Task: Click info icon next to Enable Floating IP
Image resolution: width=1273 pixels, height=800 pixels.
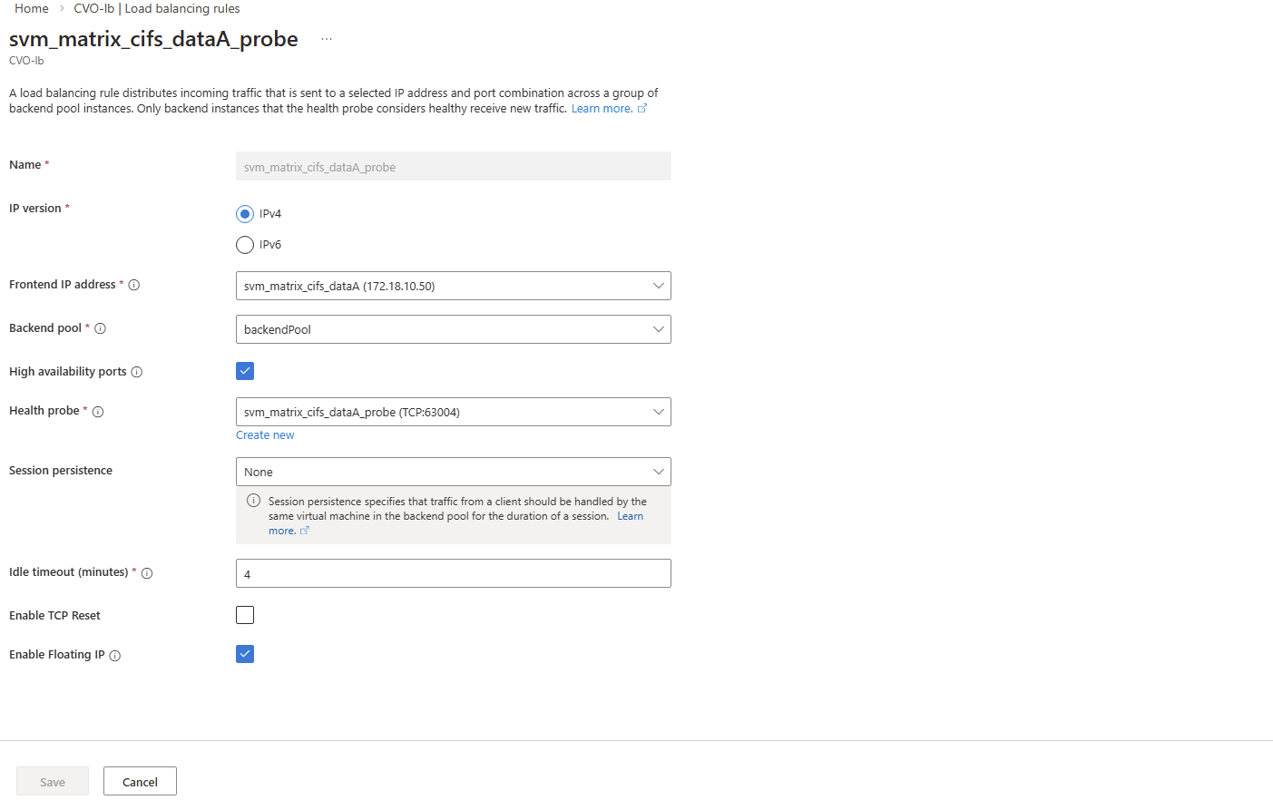Action: (115, 656)
